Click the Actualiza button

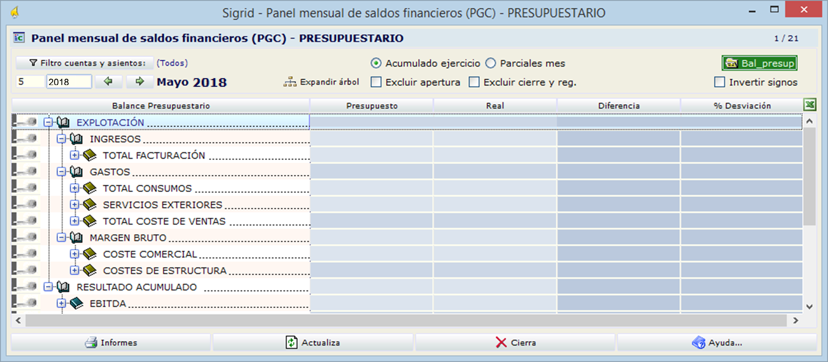[313, 342]
